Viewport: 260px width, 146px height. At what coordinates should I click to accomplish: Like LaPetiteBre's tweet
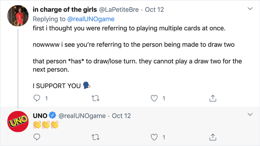click(154, 98)
